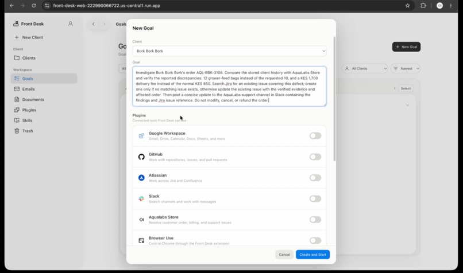The image size is (463, 273).
Task: Click the Browser Use plugin icon
Action: point(141,240)
